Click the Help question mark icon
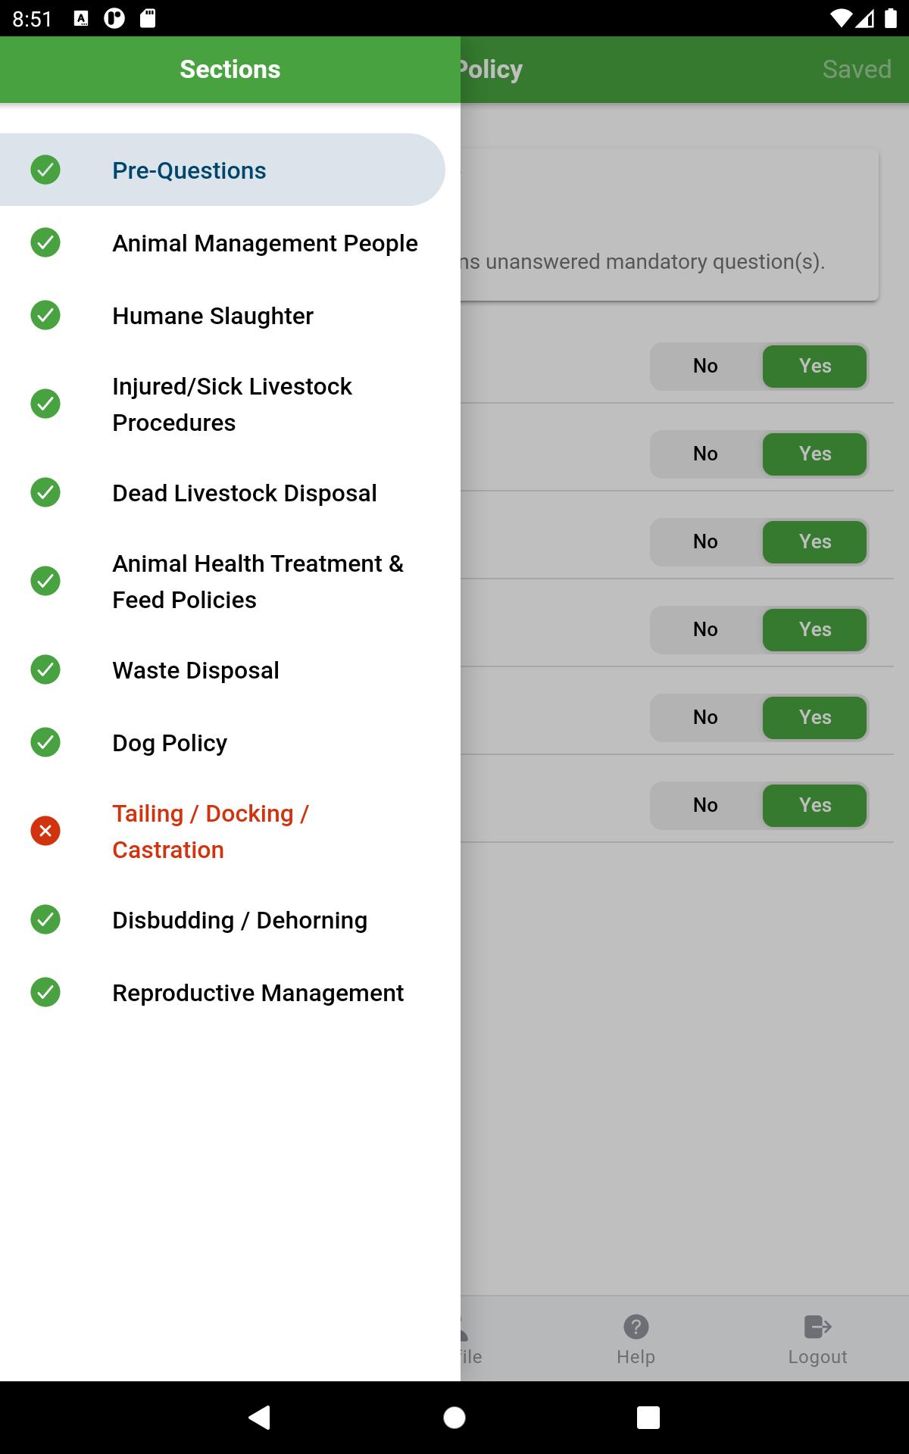Screen dimensions: 909x1454 point(636,1327)
